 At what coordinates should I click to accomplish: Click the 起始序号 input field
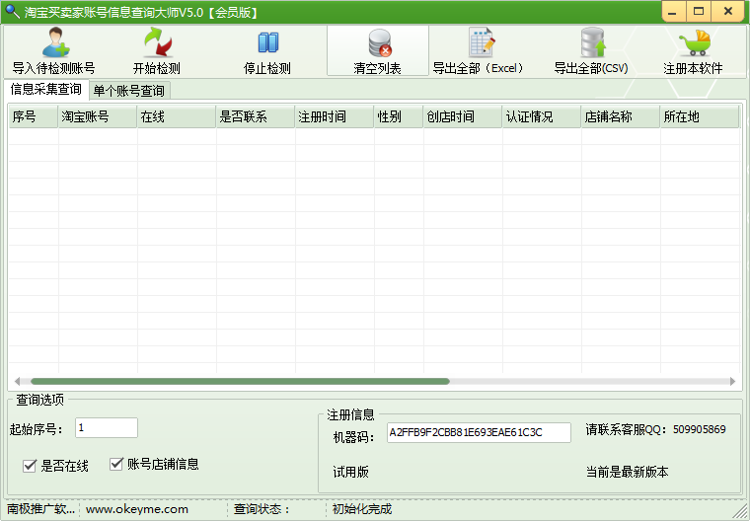(107, 427)
